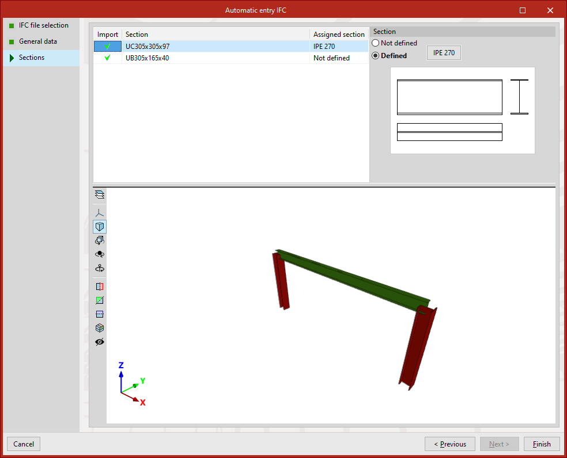This screenshot has height=458, width=567.
Task: Click the Finish button
Action: 542,444
